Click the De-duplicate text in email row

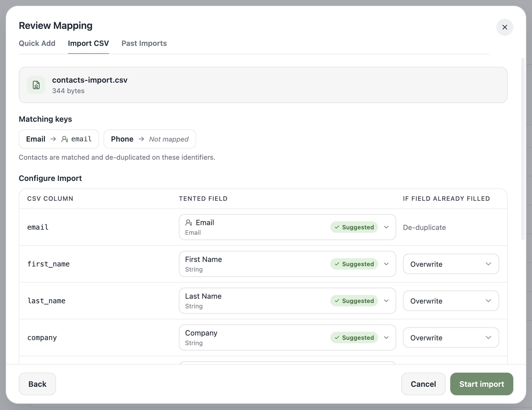pos(424,227)
